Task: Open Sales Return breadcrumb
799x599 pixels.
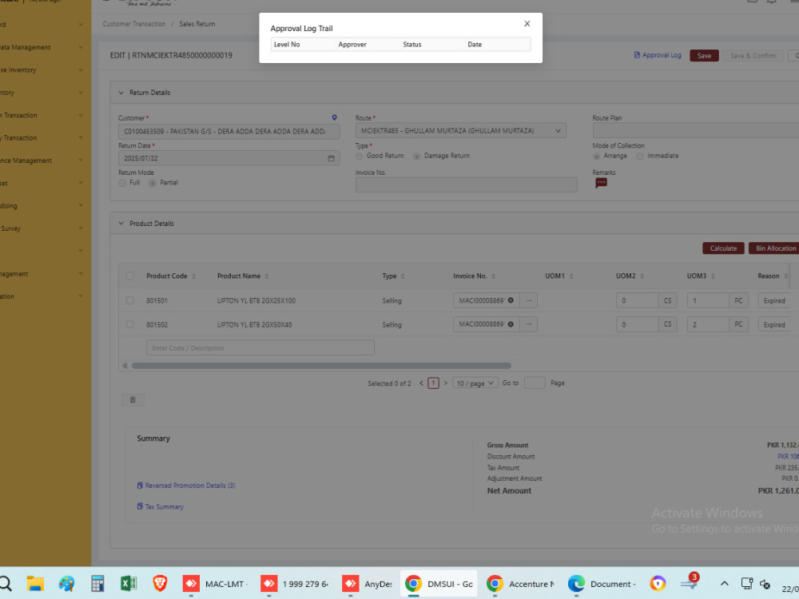Action: (x=197, y=24)
